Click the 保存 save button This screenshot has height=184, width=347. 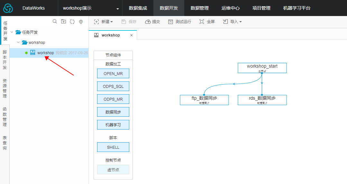pos(129,21)
